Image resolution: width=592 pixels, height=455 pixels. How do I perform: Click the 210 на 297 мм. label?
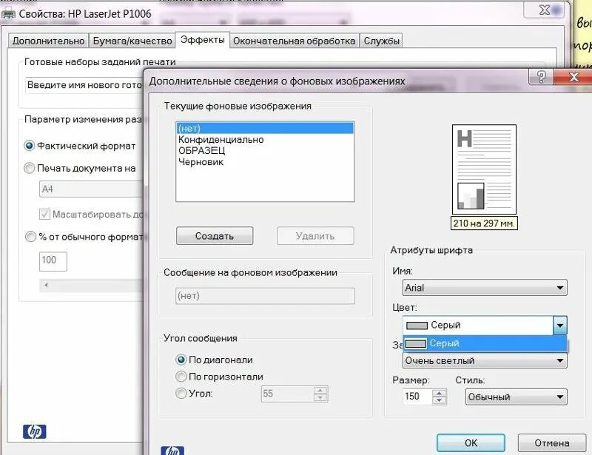point(484,223)
